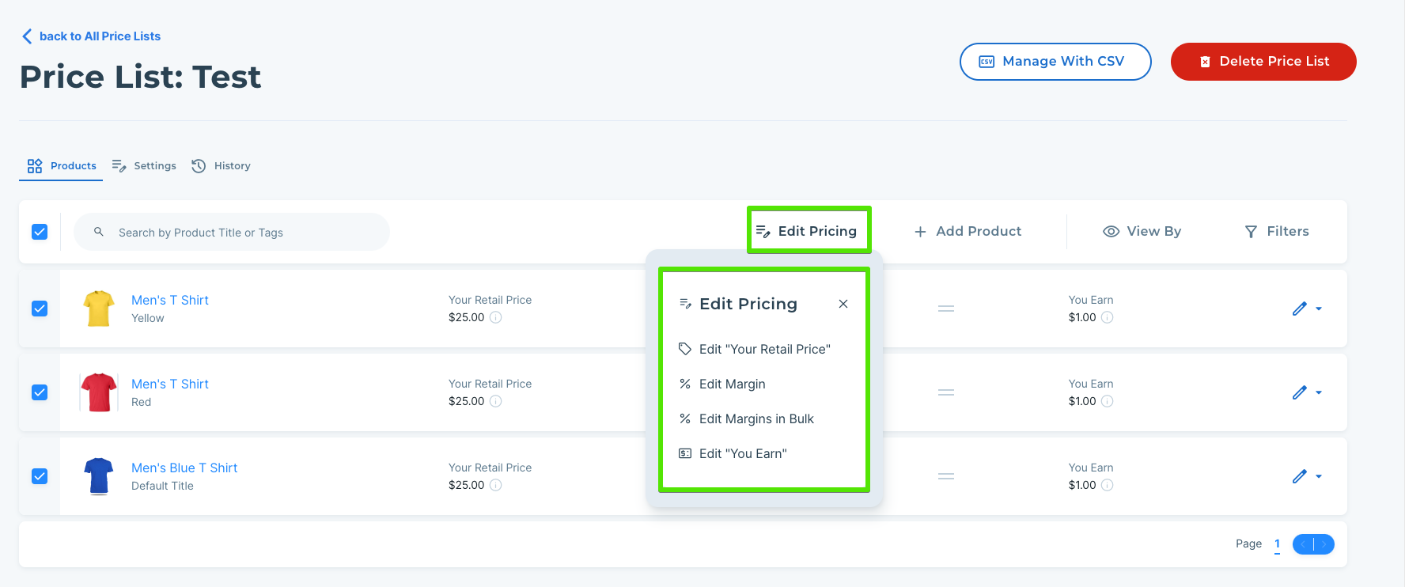This screenshot has width=1405, height=587.
Task: Click info icon beside yellow shirt's $25.00 price
Action: (496, 317)
